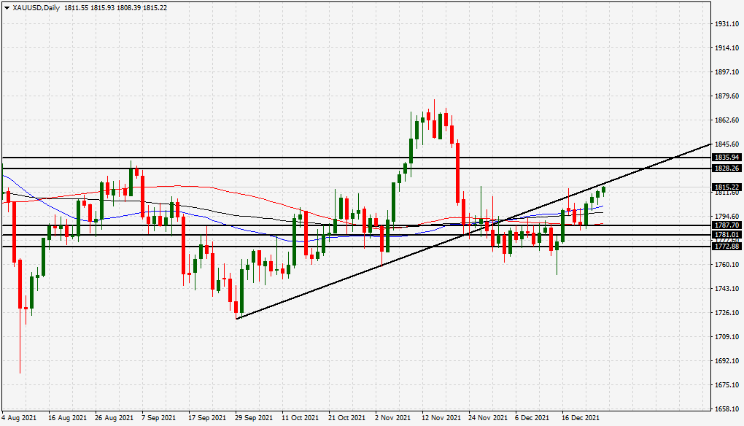Click the 1743.10 price scale value
Screen dimensions: 744x426
click(727, 289)
